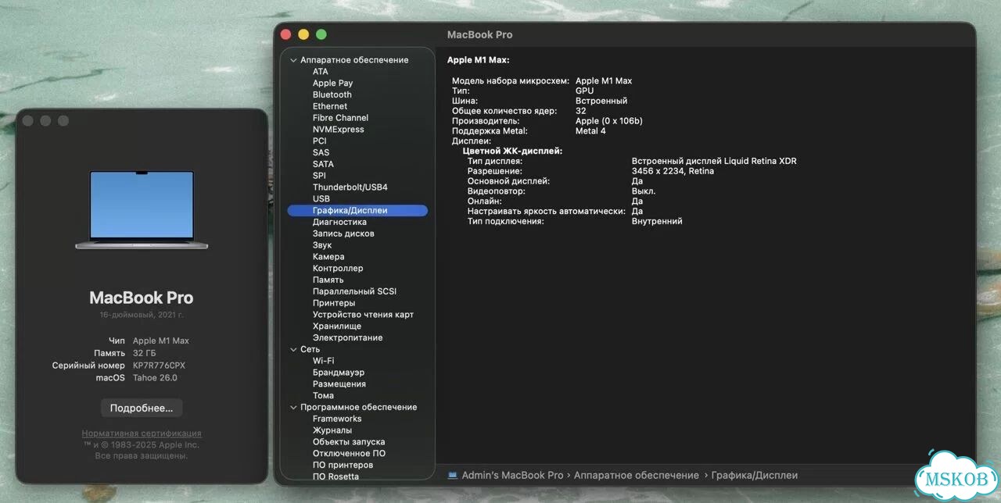
Task: Click the 16-дюймовый, 2021 г. subtitle
Action: [x=142, y=315]
